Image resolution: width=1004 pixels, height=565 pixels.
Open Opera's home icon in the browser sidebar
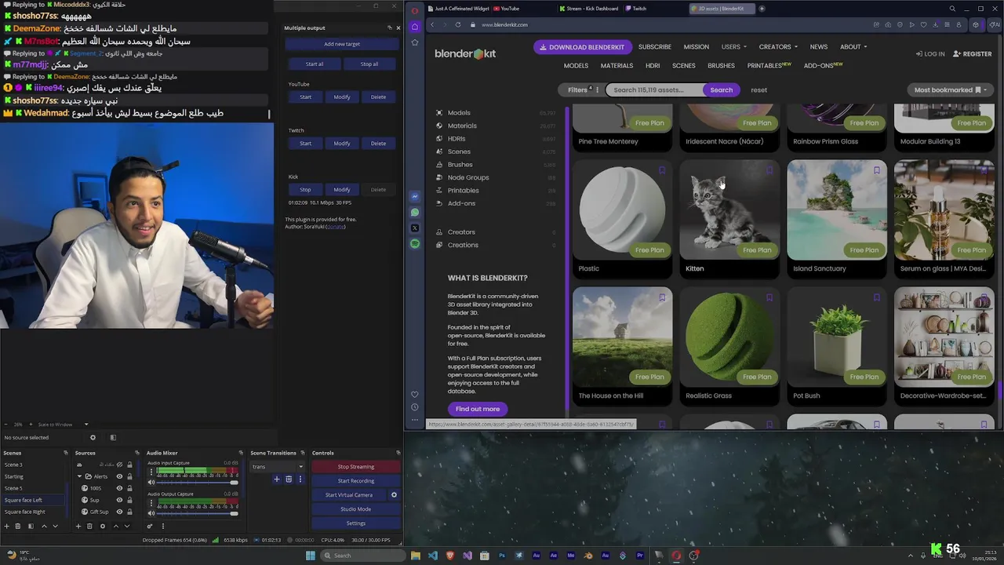coord(415,26)
